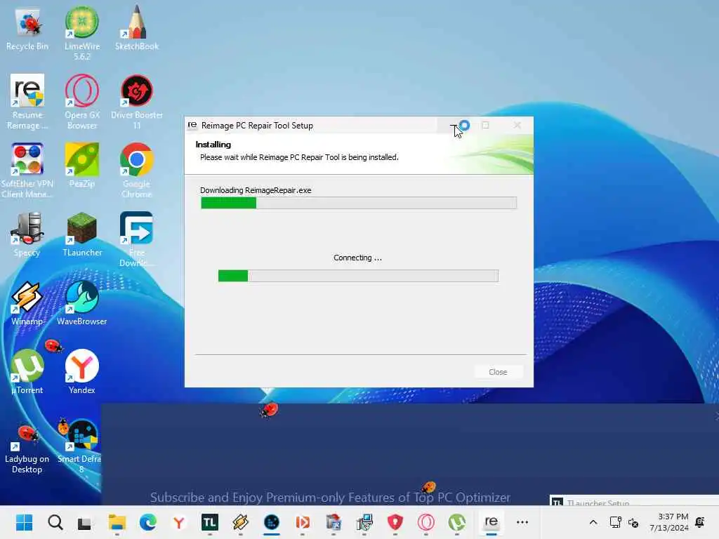
Task: Click the Subscribe and Enjoy Premium-only Features banner
Action: tap(330, 498)
